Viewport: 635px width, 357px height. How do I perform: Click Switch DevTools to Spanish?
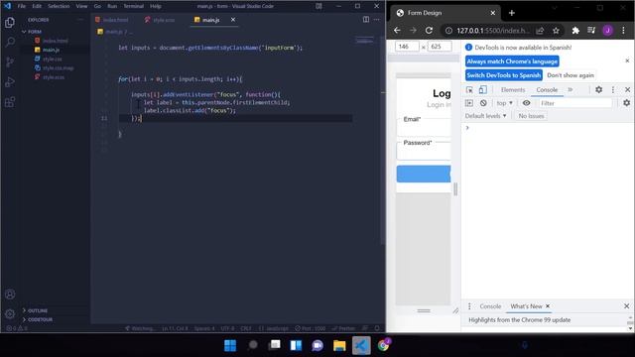503,75
